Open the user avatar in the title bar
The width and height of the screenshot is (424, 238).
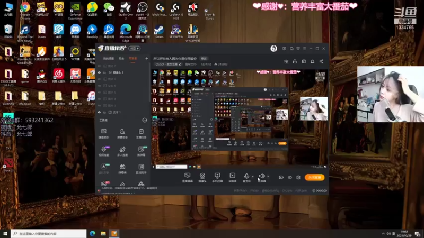273,49
